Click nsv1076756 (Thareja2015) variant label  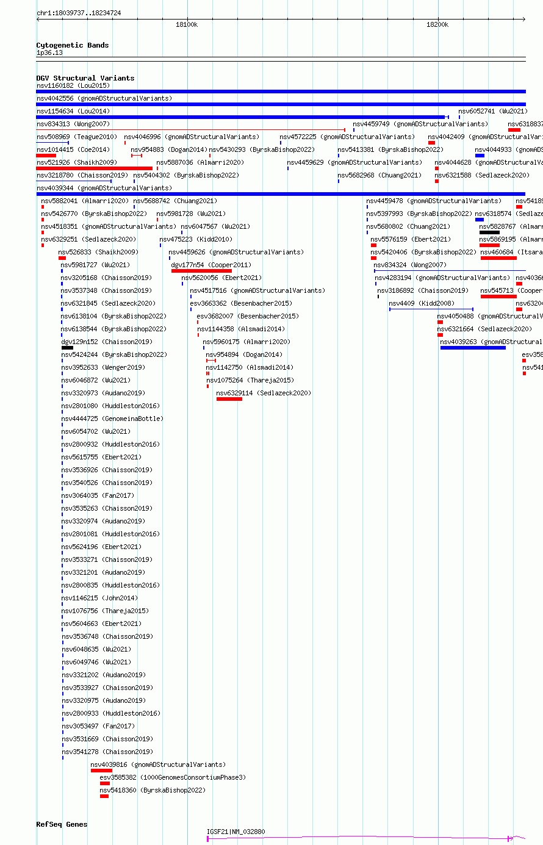105,611
